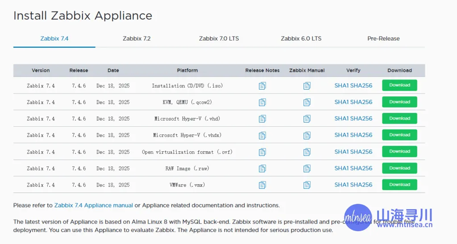Viewport: 457px width, 244px height.
Task: Switch to the Zabbix 7.4 tab
Action: tap(54, 38)
